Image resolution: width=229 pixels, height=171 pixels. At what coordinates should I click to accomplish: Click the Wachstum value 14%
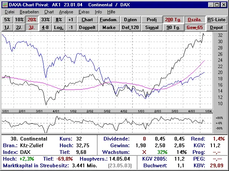(182, 152)
